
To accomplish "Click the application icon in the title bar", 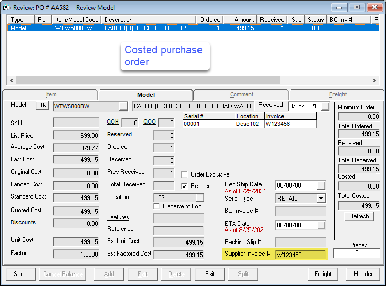I will (6, 8).
